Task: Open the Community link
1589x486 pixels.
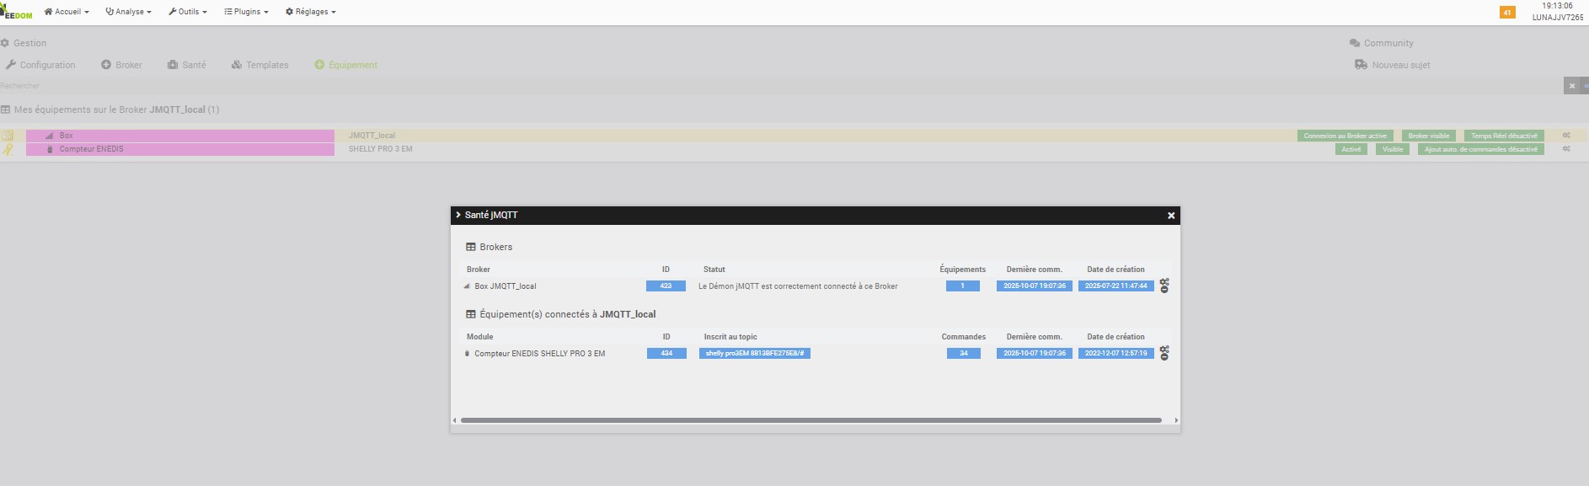Action: point(1388,43)
